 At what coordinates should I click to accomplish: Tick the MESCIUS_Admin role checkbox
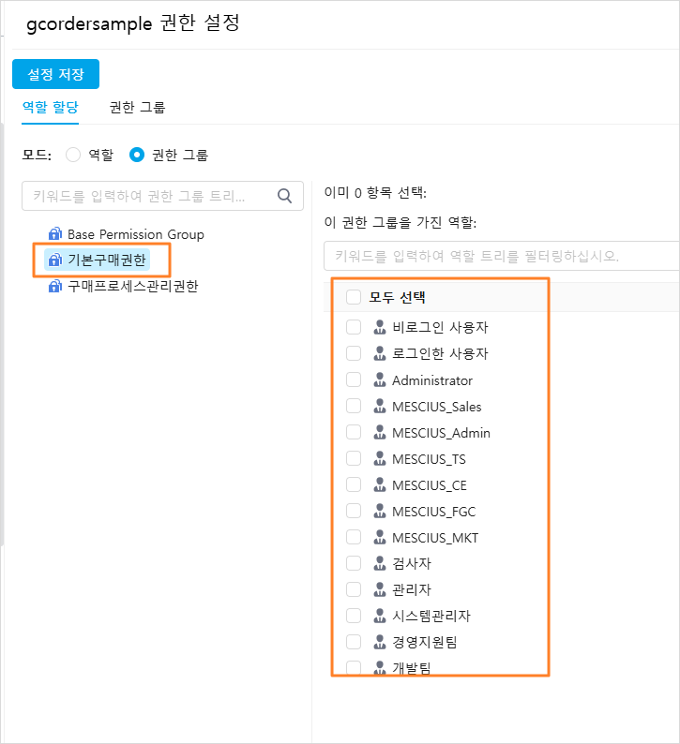pos(354,432)
